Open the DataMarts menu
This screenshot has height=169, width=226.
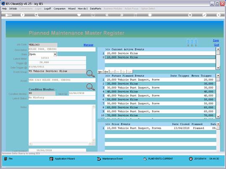(x=95, y=9)
